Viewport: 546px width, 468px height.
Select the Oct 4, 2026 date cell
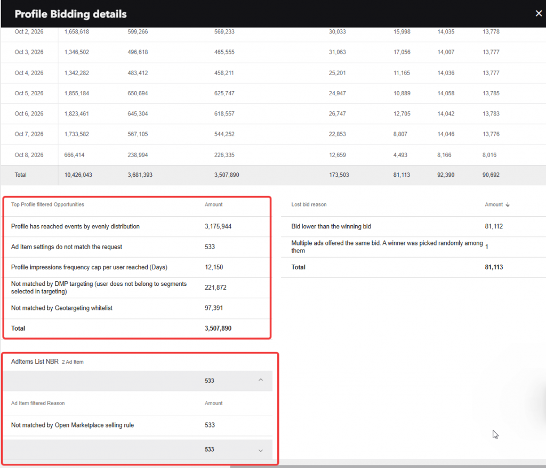click(x=29, y=73)
